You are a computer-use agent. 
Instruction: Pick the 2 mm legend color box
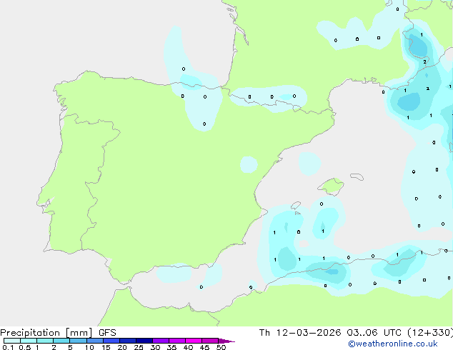(x=61, y=341)
